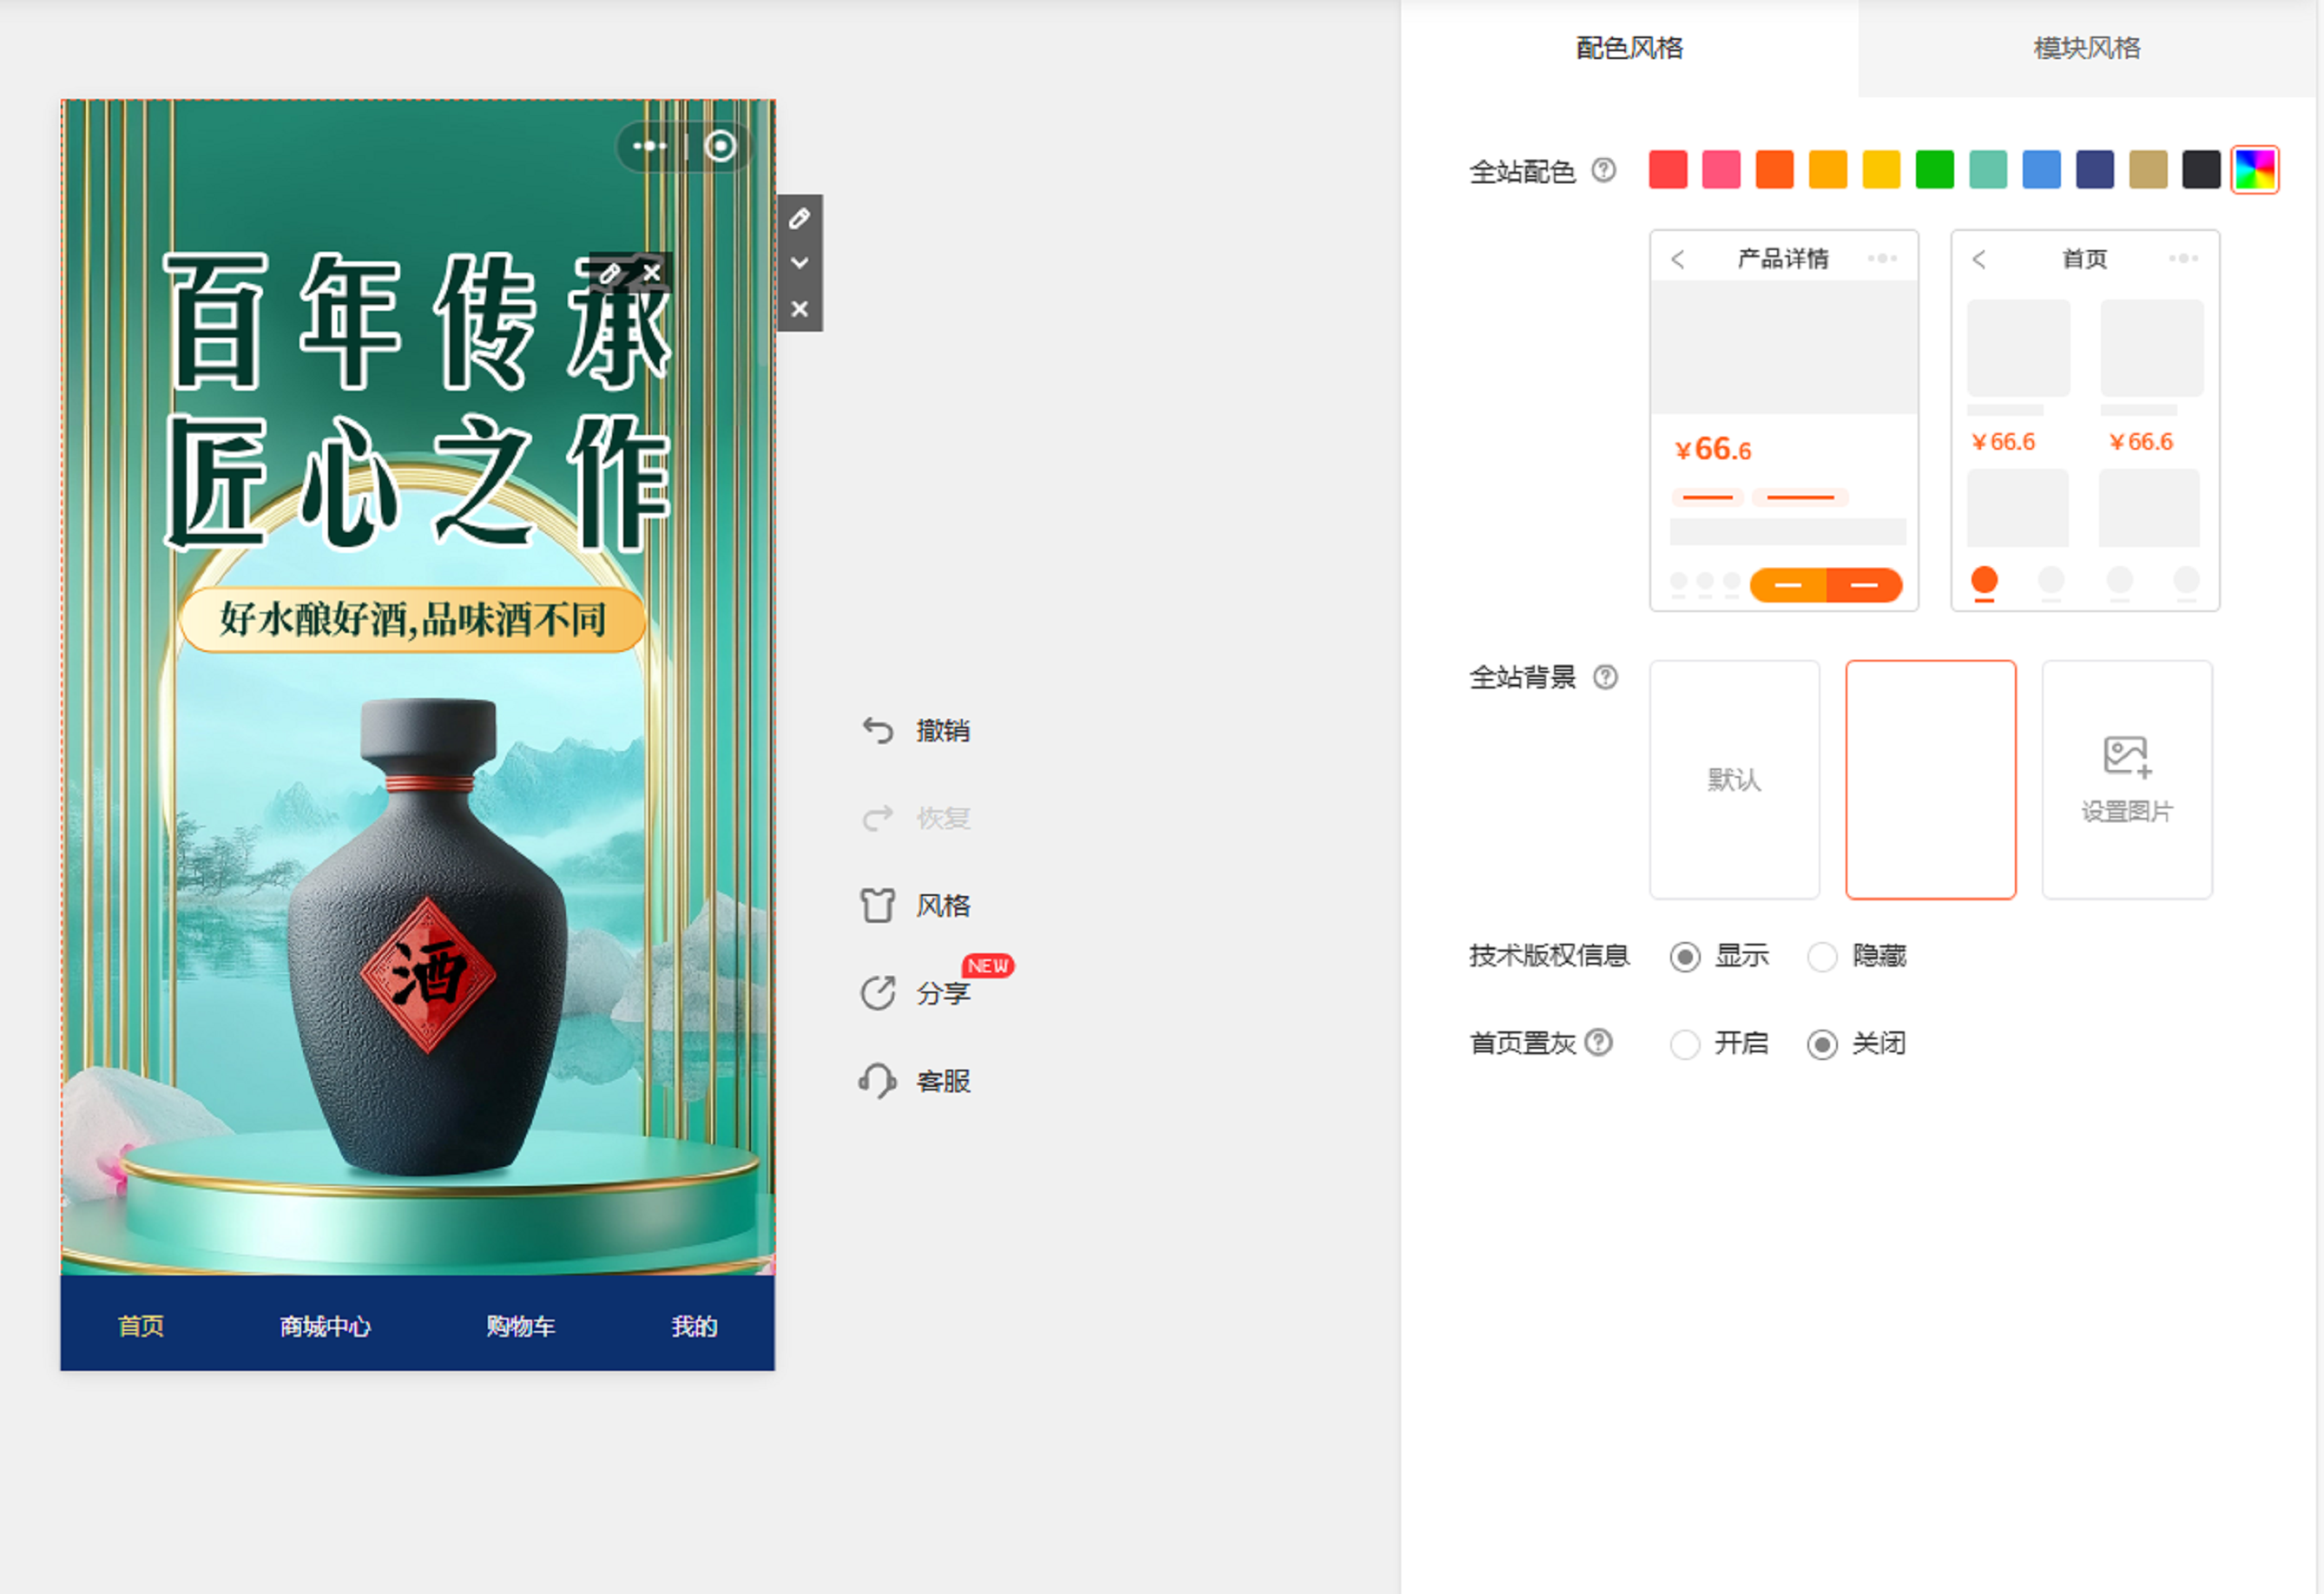Click help icon next to 全站配色
The height and width of the screenshot is (1594, 2324).
[1603, 170]
